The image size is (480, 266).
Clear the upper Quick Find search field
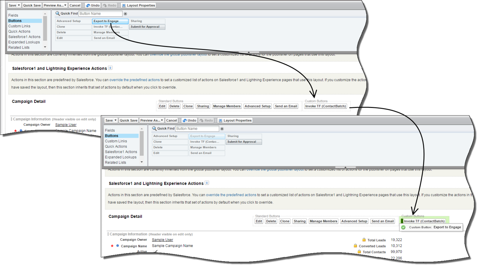[125, 14]
